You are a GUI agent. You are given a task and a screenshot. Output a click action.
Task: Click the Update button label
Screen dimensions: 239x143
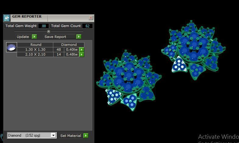click(x=24, y=37)
